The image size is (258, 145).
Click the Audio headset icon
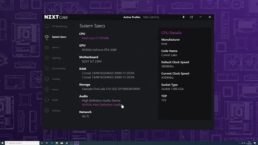tap(47, 100)
